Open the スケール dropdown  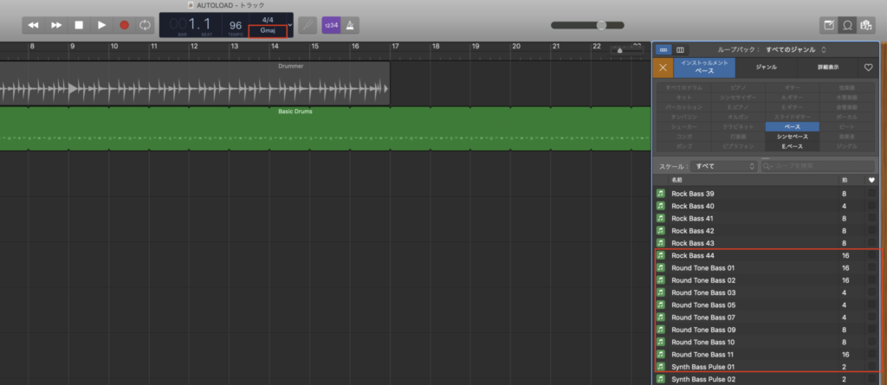click(725, 165)
